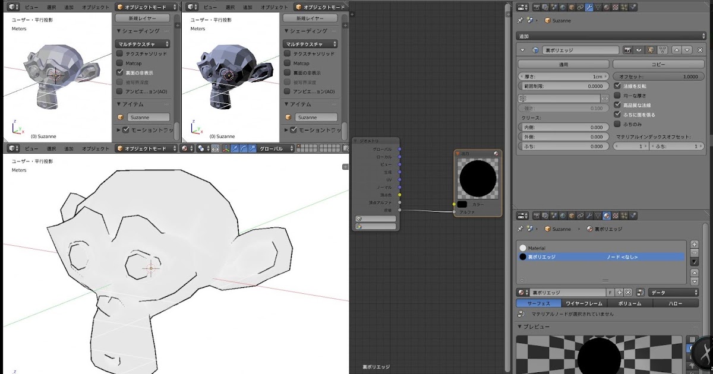Open the Modifiers wrench tab in the upper properties panel

click(x=589, y=8)
